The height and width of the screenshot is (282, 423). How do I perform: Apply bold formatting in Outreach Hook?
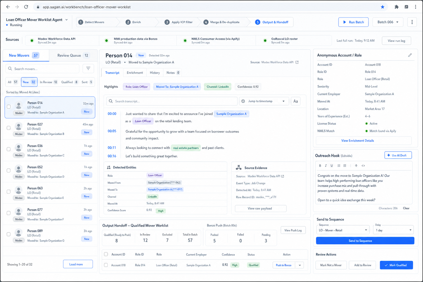click(x=320, y=166)
